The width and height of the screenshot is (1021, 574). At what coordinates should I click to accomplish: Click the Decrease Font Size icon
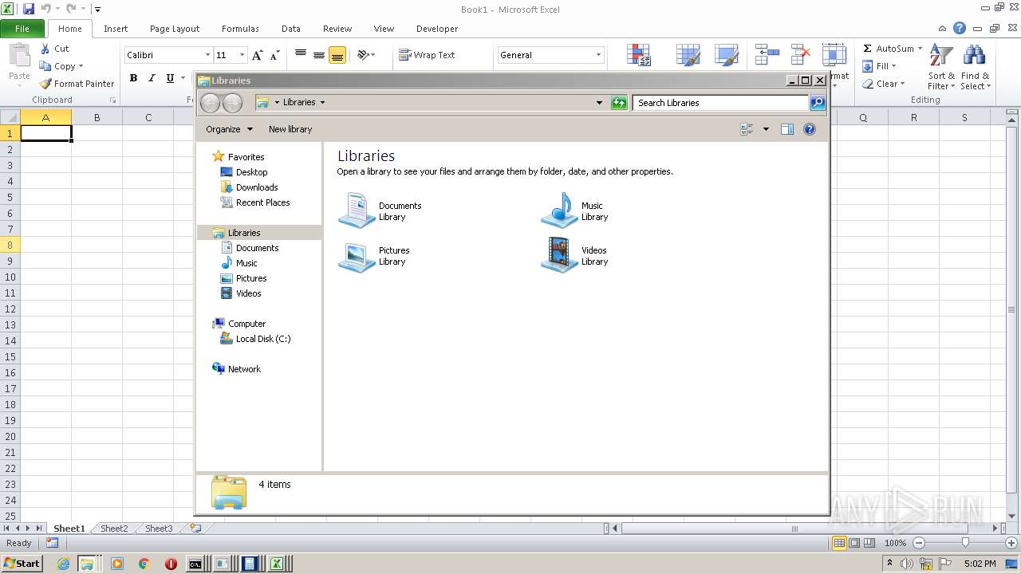[274, 55]
